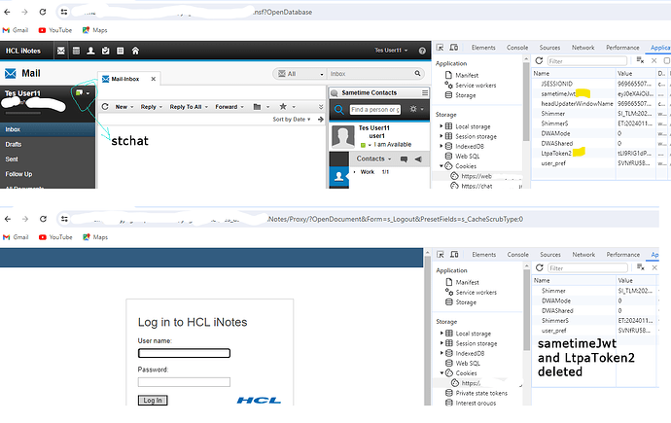
Task: Open the Follow Up folder in mail sidebar
Action: click(48, 174)
